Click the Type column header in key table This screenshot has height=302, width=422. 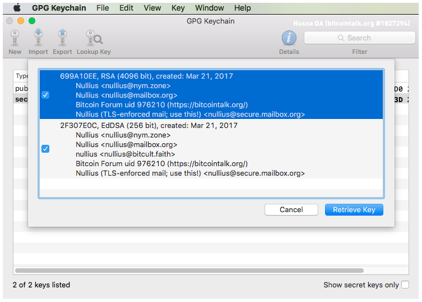(21, 76)
